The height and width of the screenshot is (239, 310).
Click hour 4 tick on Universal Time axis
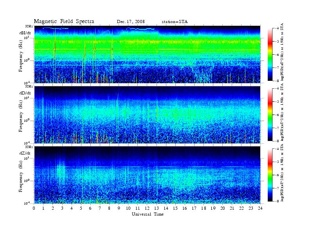(72, 208)
